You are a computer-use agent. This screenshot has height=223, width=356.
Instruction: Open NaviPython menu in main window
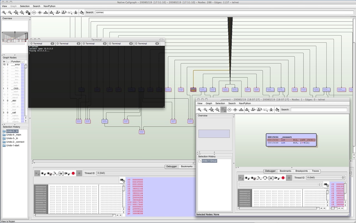[x=50, y=6]
